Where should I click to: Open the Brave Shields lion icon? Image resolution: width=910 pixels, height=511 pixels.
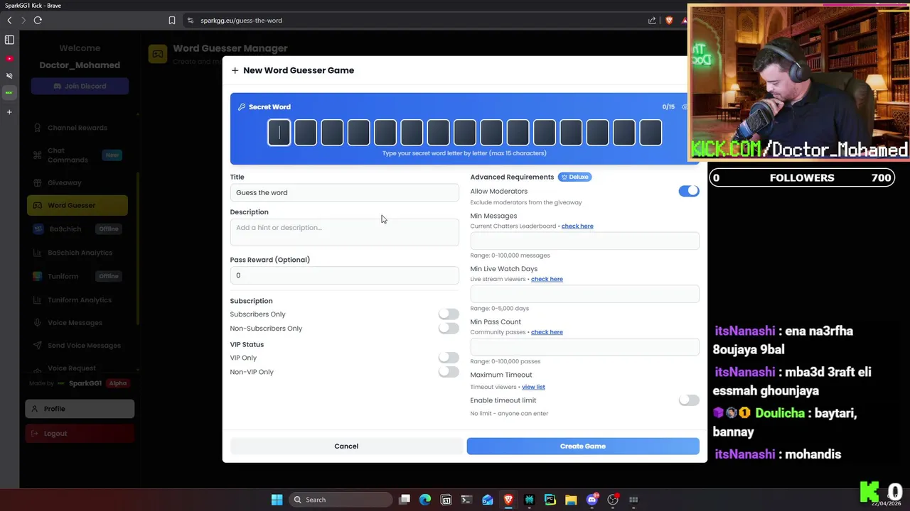[669, 21]
